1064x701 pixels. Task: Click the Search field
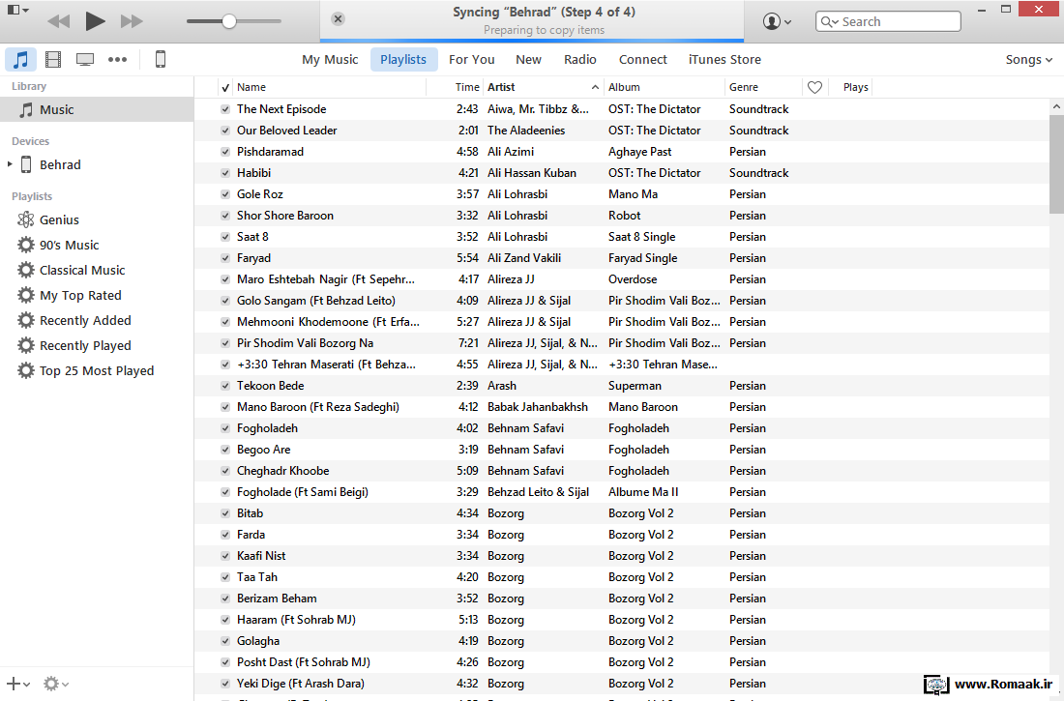pyautogui.click(x=888, y=21)
